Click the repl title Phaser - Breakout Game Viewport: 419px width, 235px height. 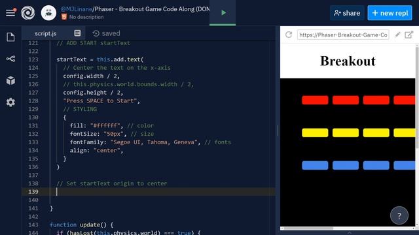[152, 9]
